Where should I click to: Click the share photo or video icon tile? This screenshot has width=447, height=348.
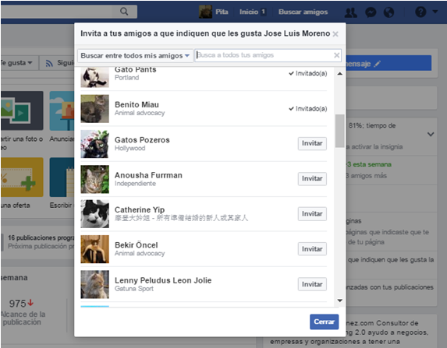22,111
